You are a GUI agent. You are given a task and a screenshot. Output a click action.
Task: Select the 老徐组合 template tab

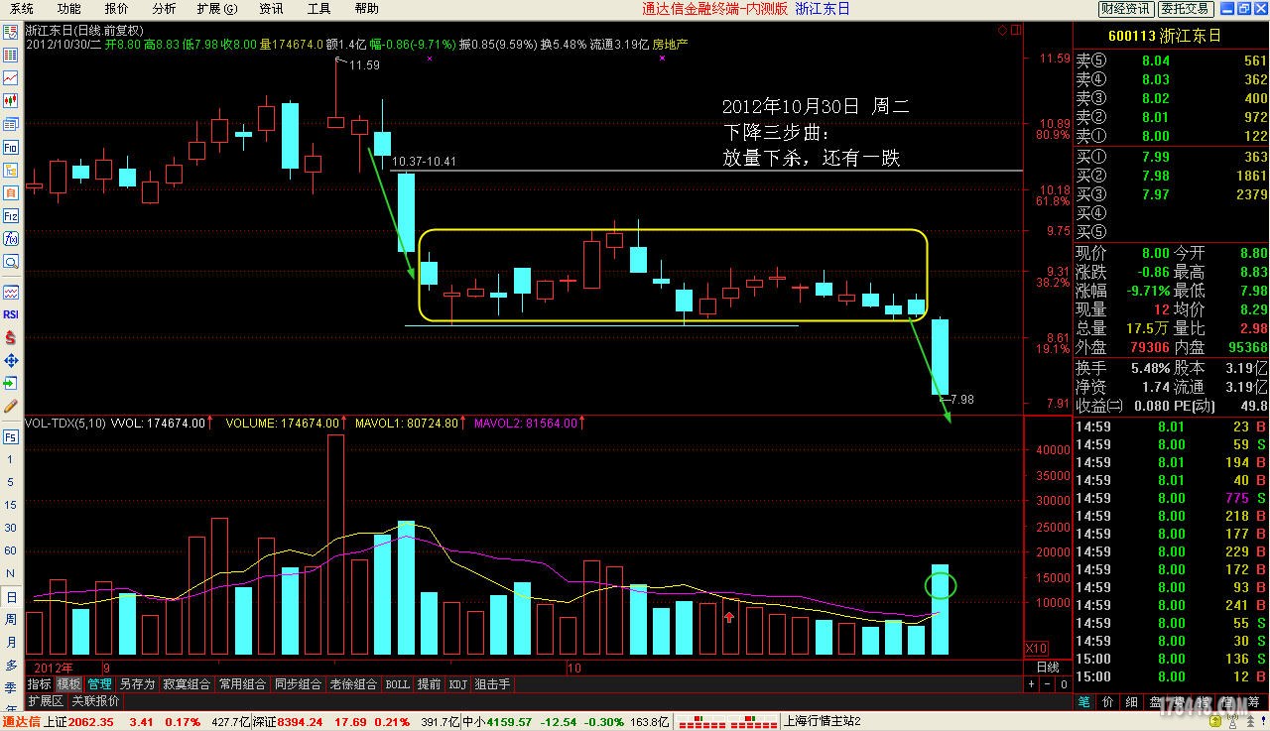(x=353, y=684)
